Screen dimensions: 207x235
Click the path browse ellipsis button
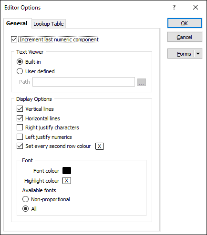click(142, 82)
